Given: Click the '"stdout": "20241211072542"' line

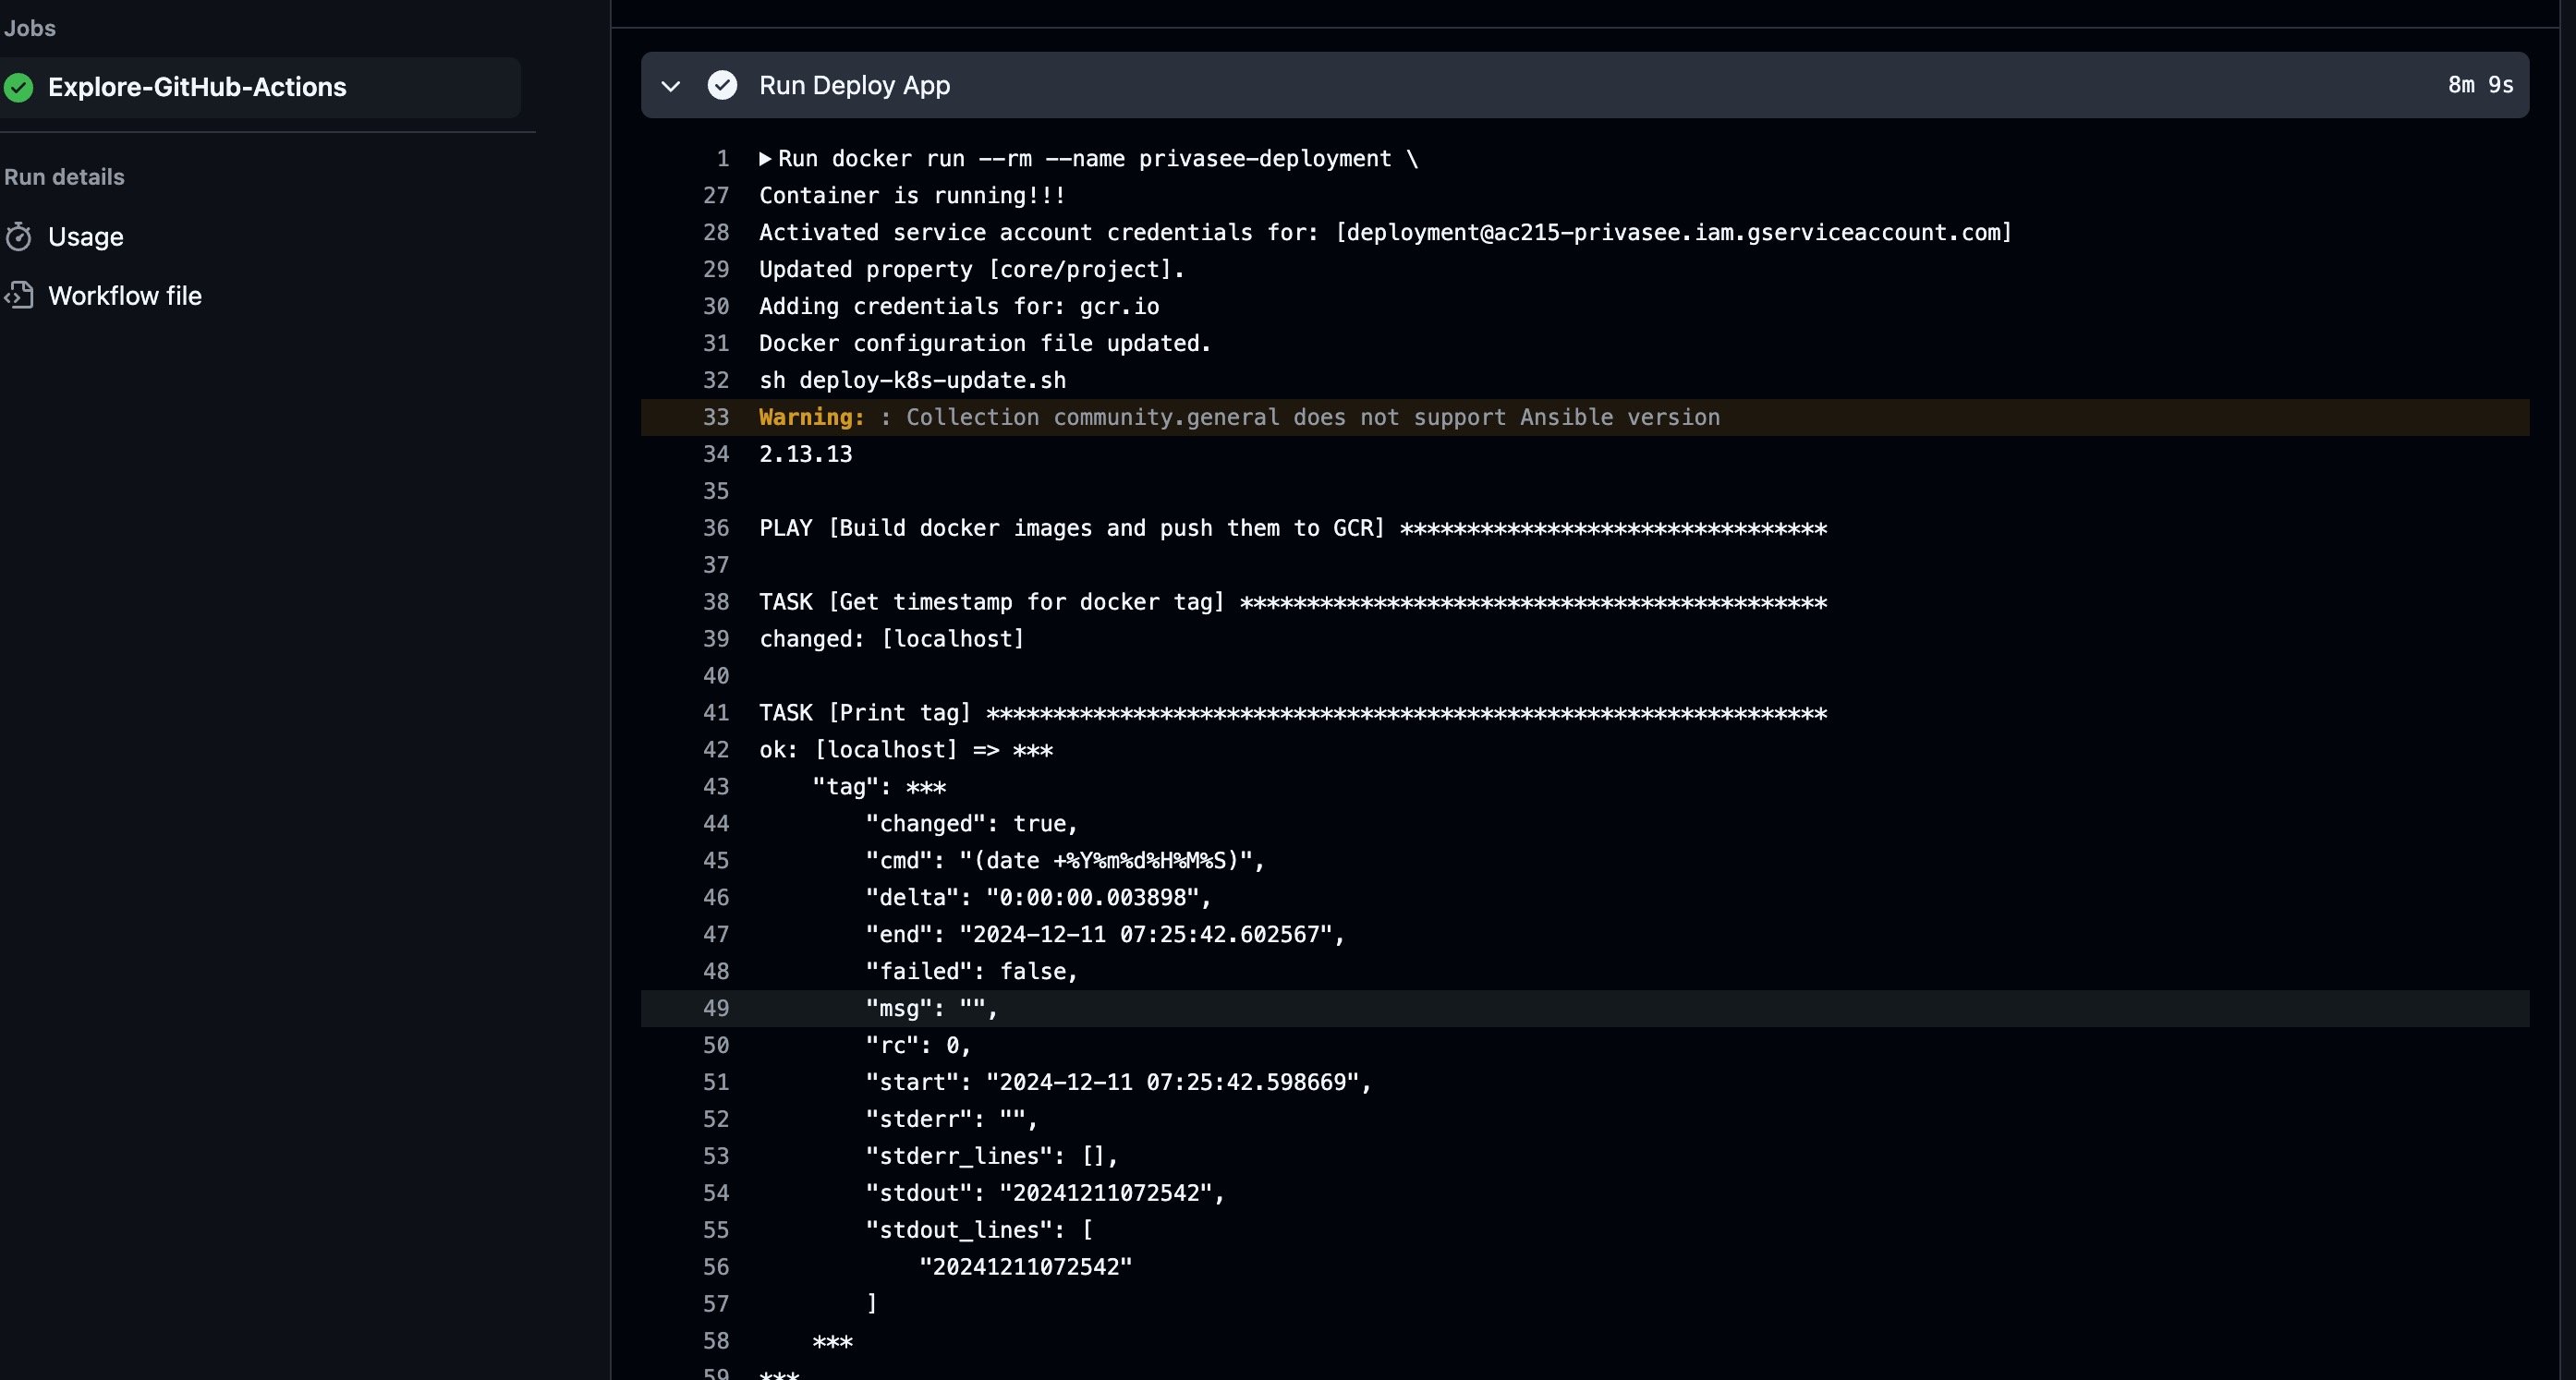Looking at the screenshot, I should tap(1045, 1194).
